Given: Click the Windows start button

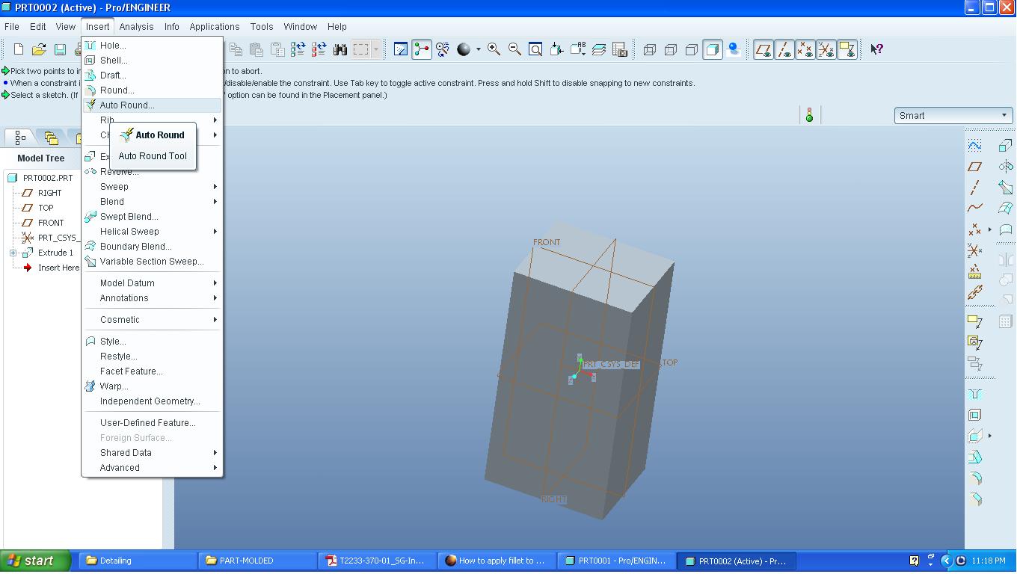Looking at the screenshot, I should pos(36,561).
